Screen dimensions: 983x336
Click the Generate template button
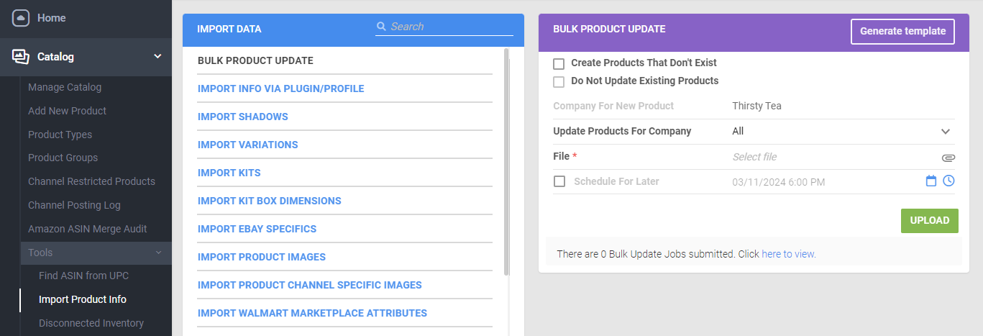pos(902,32)
